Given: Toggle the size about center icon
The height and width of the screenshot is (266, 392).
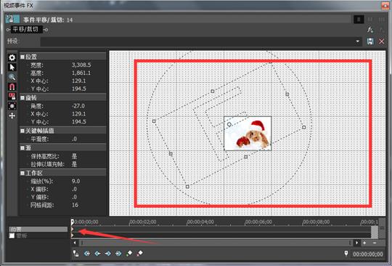Looking at the screenshot, I should point(12,106).
